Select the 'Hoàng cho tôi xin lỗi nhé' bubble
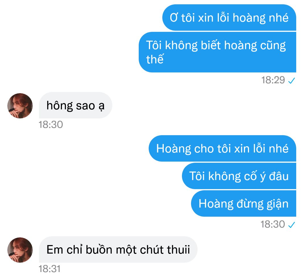Viewport: 307px width, 278px height. pyautogui.click(x=222, y=148)
